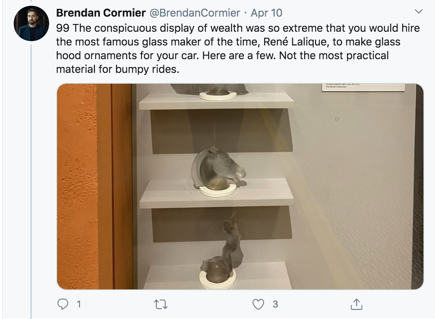Expand the tweet options chevron
Screen dimensions: 435x319
pyautogui.click(x=418, y=12)
